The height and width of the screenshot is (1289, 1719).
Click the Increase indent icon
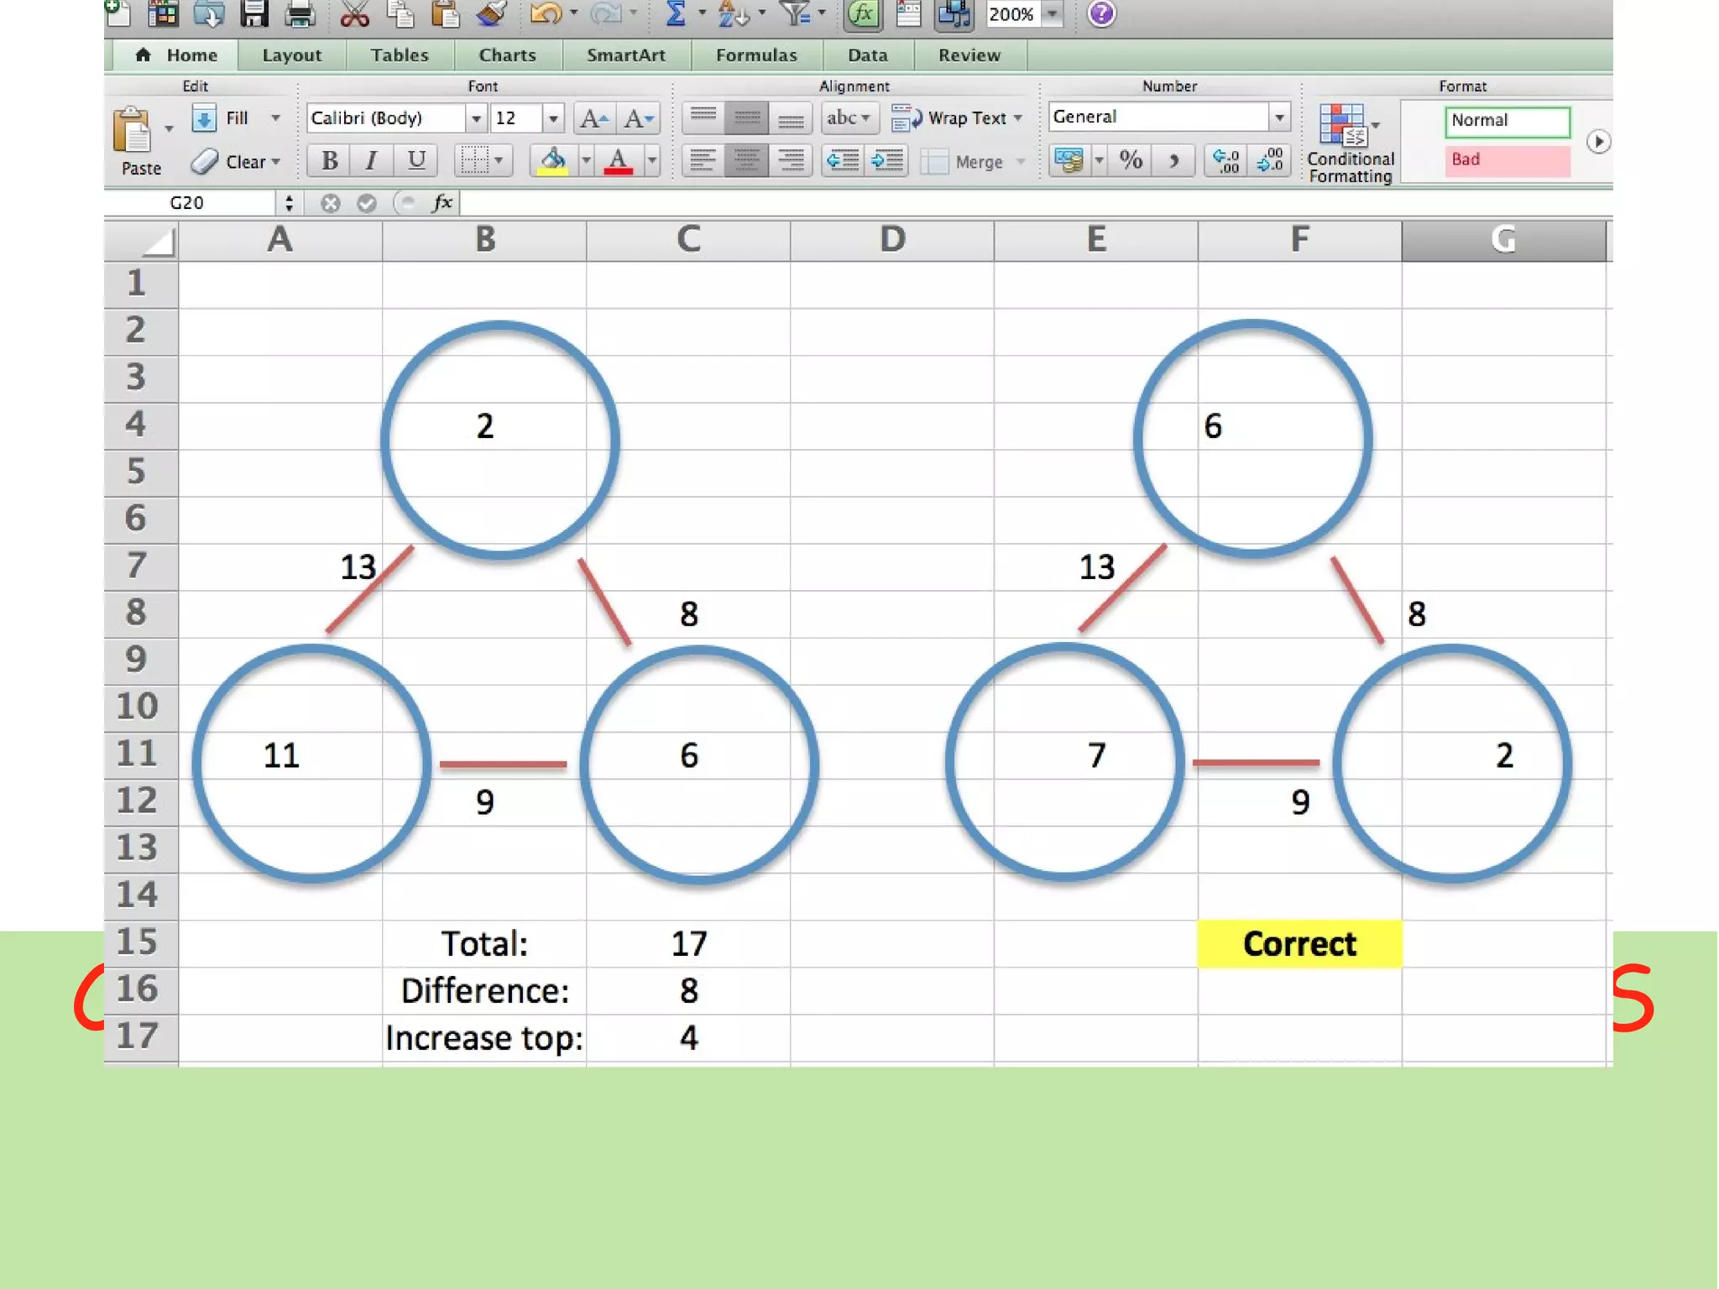pyautogui.click(x=887, y=159)
